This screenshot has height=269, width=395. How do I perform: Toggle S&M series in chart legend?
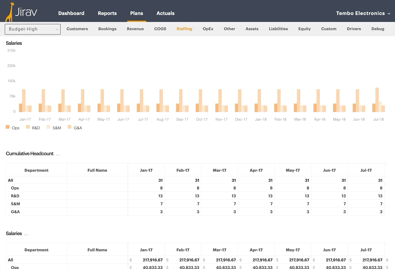click(49, 127)
